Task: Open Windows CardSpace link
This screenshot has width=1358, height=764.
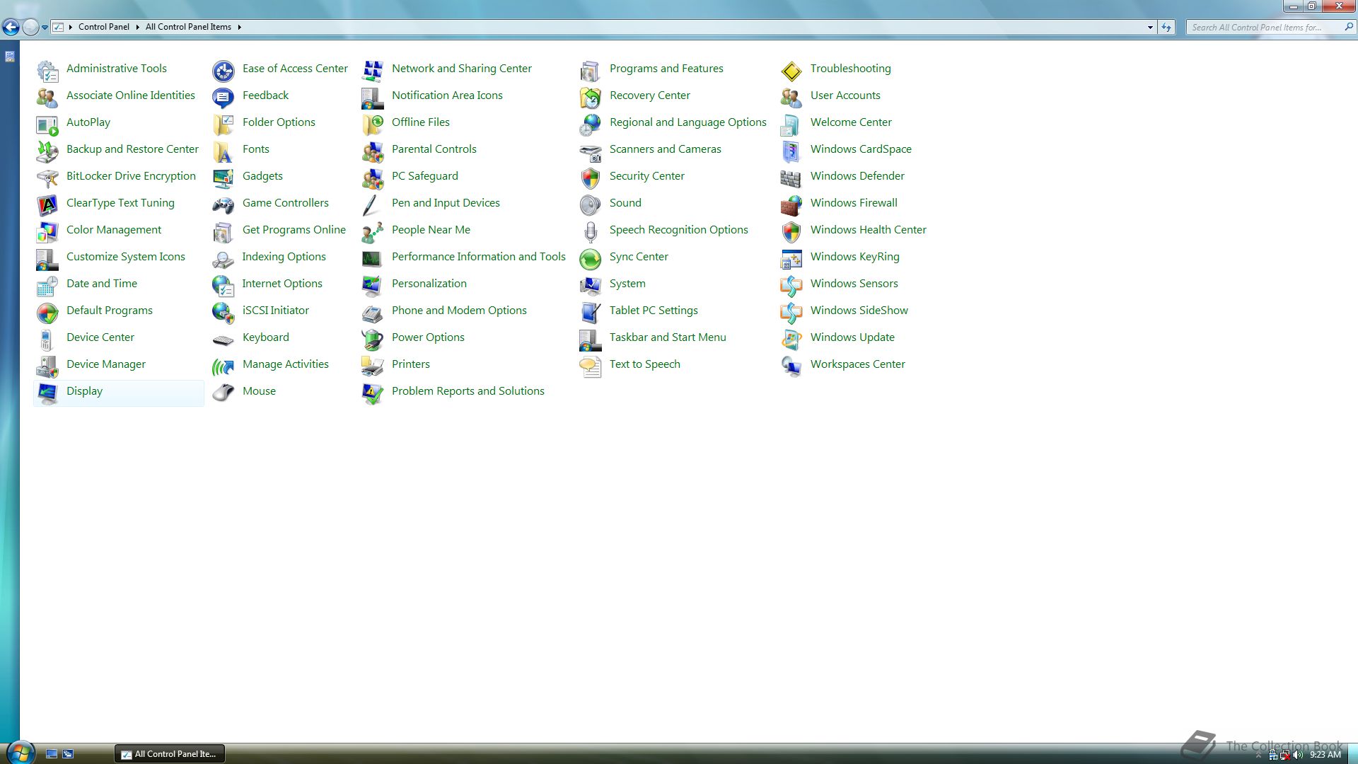Action: [x=861, y=149]
